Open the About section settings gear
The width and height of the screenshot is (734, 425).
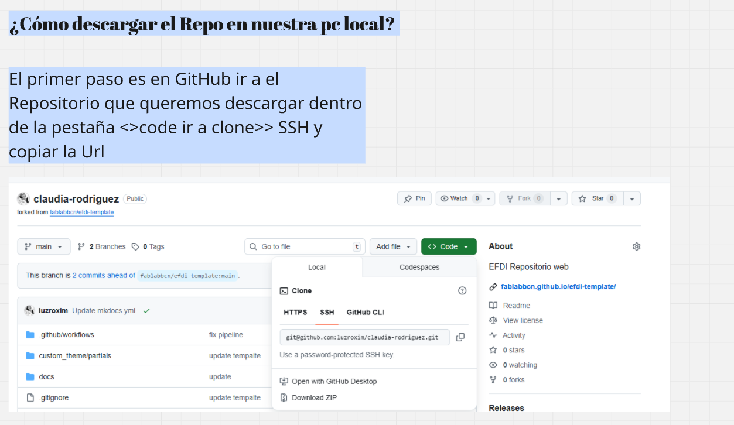637,246
